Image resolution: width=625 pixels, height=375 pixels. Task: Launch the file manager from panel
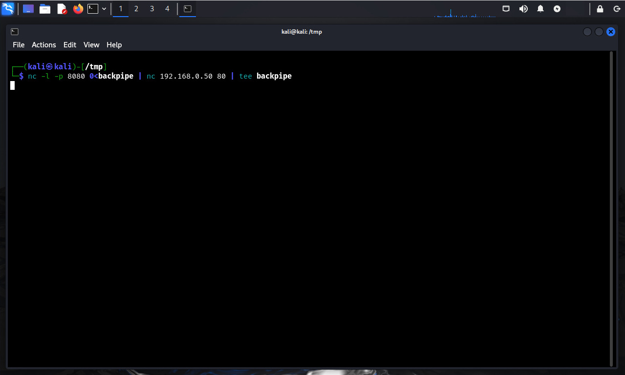click(45, 9)
